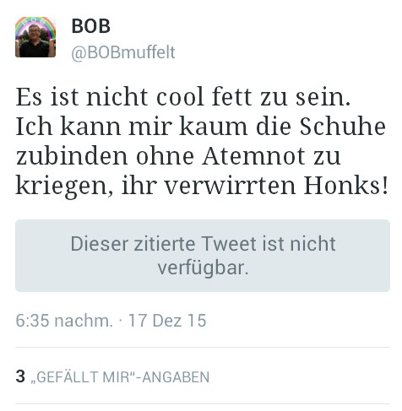The width and height of the screenshot is (402, 411).
Task: Open BOB's rainbow profile picture
Action: tap(35, 37)
